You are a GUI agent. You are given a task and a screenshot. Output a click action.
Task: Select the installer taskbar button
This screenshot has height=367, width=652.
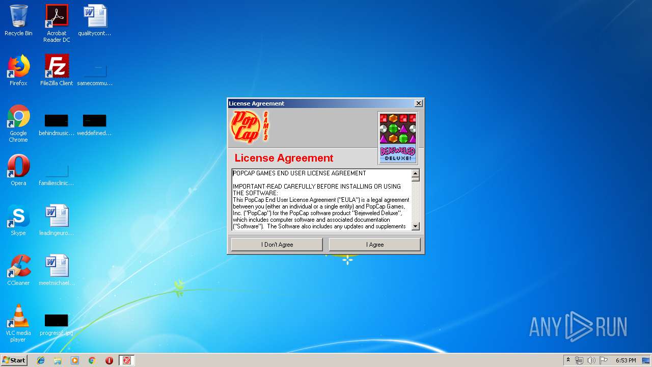(127, 360)
